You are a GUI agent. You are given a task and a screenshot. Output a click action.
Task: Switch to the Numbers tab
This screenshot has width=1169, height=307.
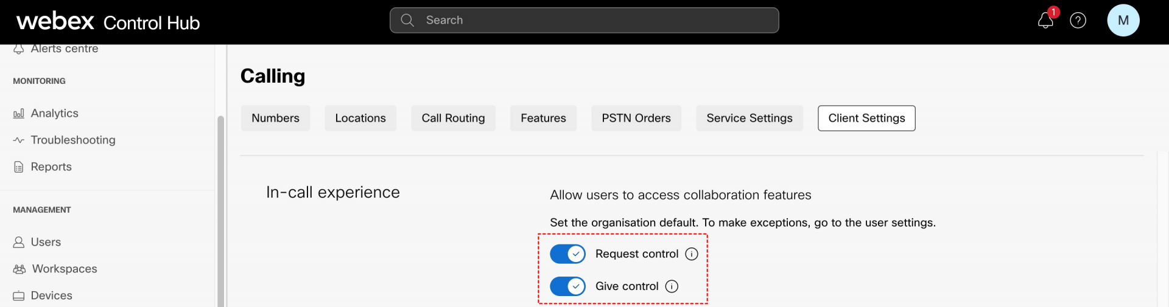coord(275,118)
